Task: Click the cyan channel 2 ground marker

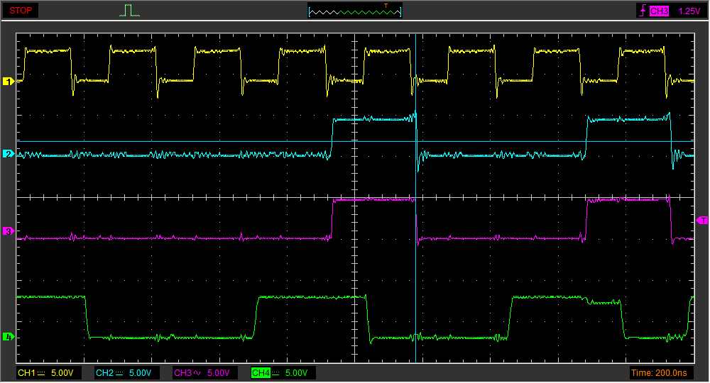Action: [x=9, y=154]
